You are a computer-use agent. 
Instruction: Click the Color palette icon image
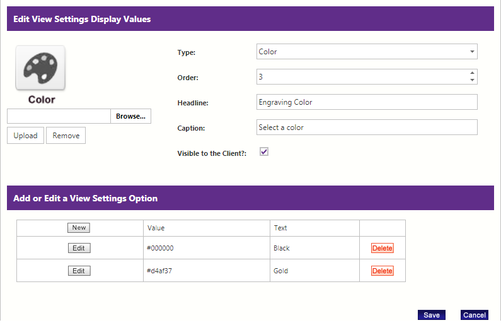click(x=41, y=67)
